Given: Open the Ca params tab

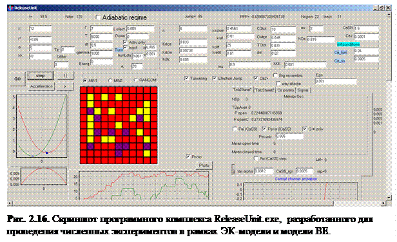Looking at the screenshot, I should (286, 90).
